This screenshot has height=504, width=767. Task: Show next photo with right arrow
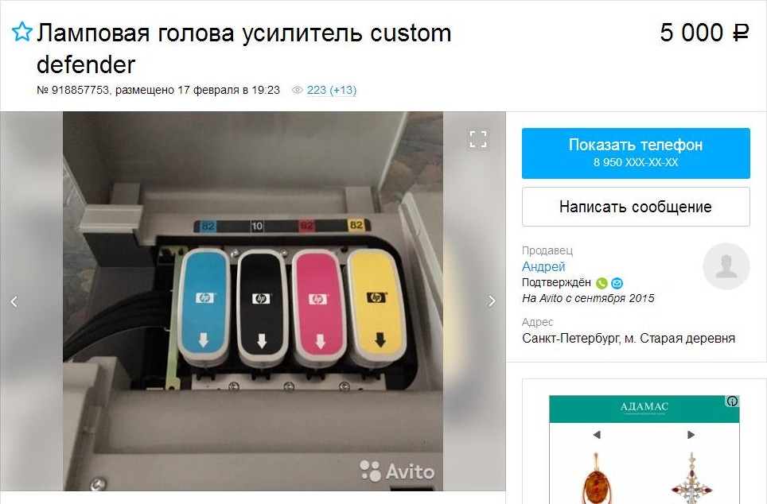coord(492,301)
